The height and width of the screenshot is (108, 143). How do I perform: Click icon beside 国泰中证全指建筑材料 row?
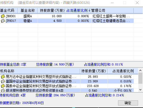3,86
